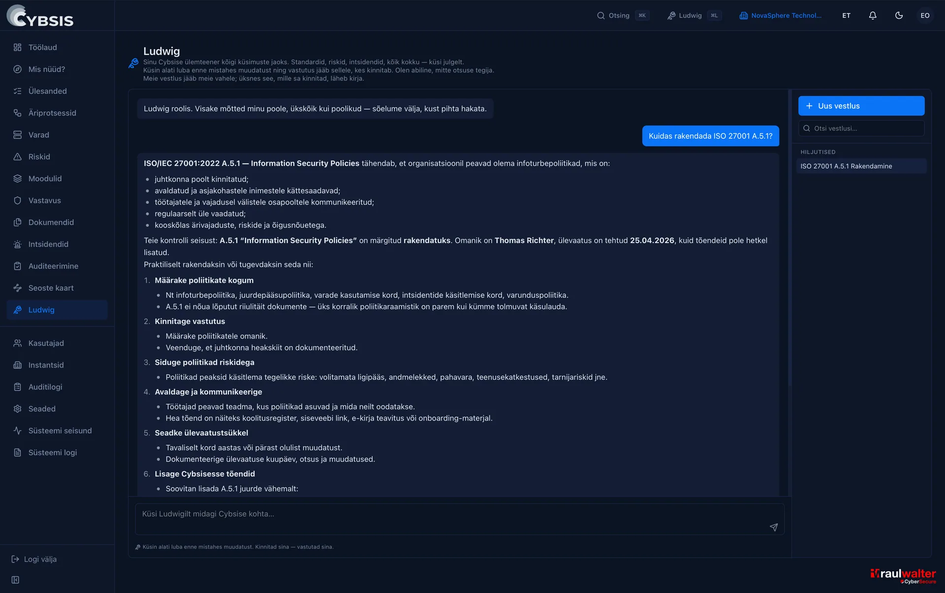Select Ludwig in the sidebar
This screenshot has width=945, height=593.
pyautogui.click(x=57, y=310)
